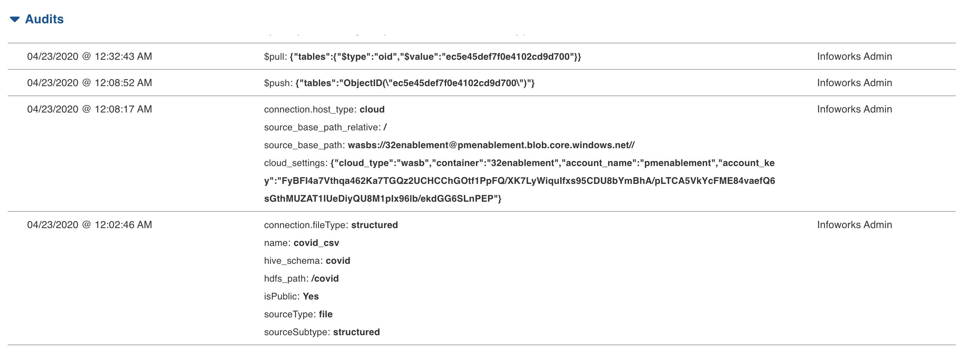Click the name covid_csv line
The width and height of the screenshot is (965, 353).
pyautogui.click(x=301, y=243)
